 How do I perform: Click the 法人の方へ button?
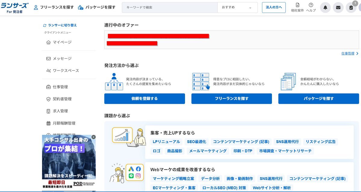[274, 8]
